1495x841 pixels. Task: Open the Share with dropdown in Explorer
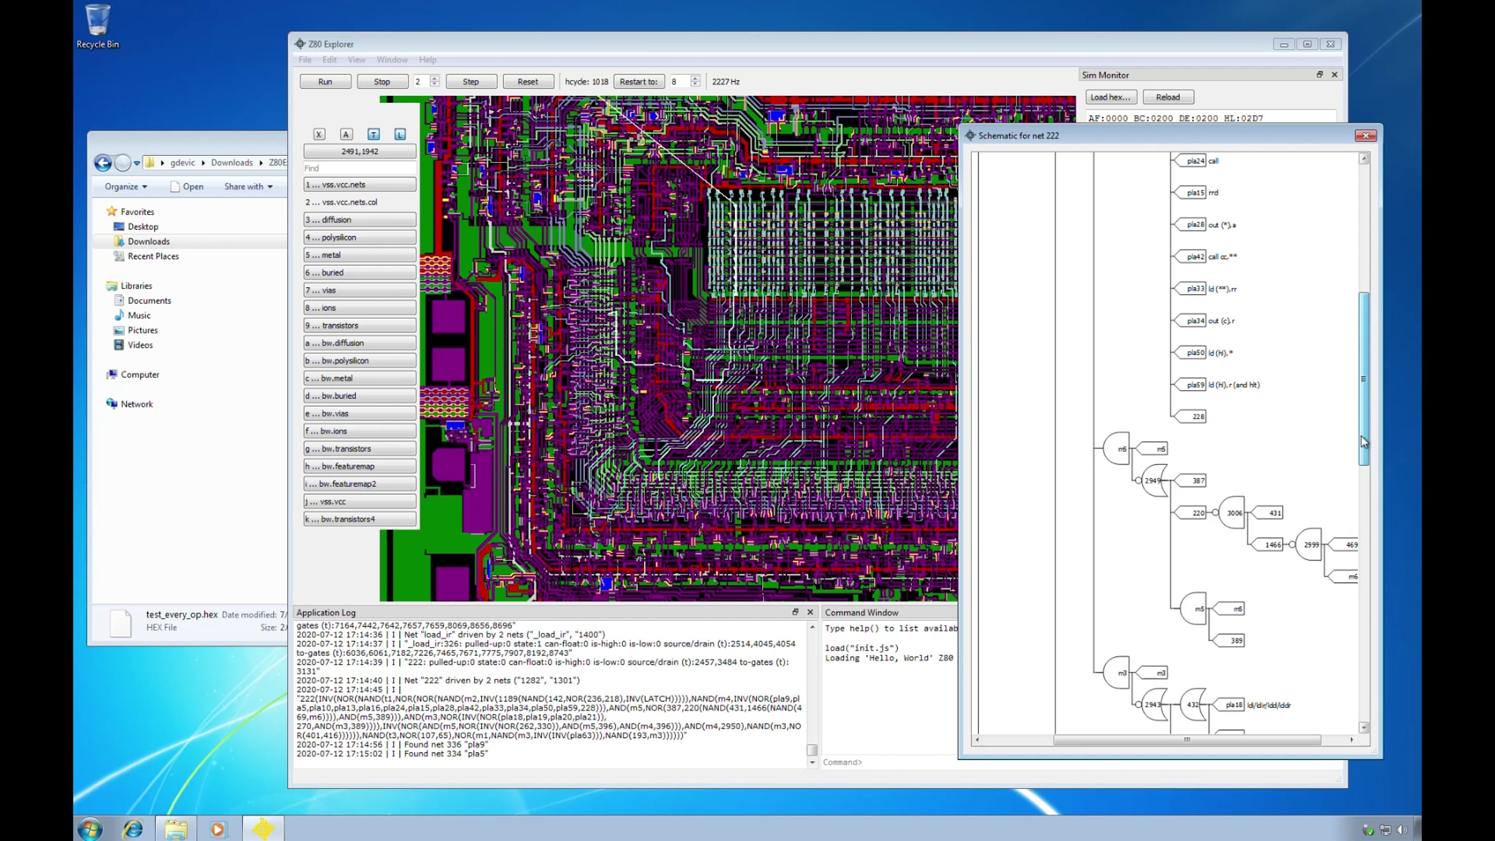click(x=249, y=186)
